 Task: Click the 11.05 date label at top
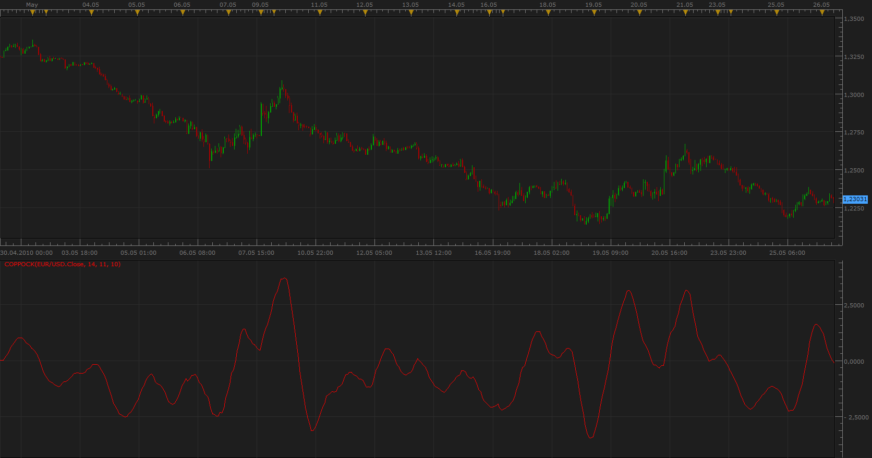319,5
